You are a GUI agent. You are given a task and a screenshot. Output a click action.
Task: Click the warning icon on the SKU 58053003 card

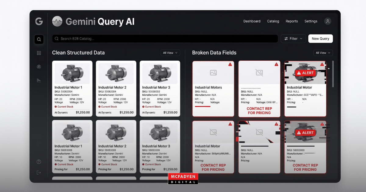click(322, 124)
